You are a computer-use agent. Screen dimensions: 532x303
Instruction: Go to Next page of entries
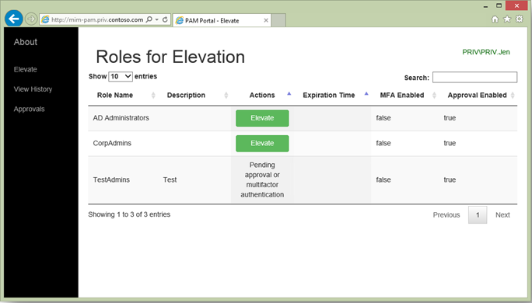pyautogui.click(x=502, y=215)
